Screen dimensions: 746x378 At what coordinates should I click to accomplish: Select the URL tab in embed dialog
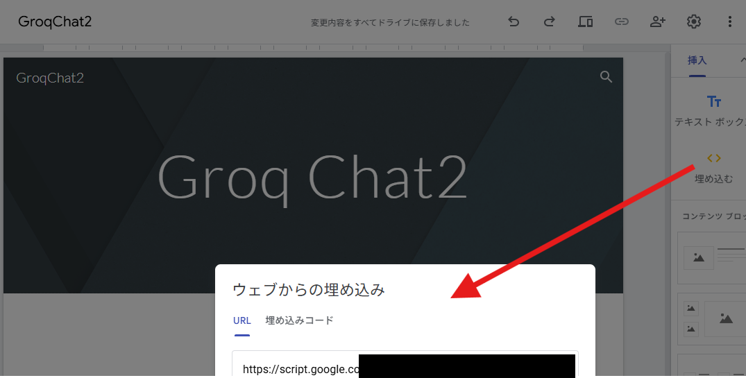(x=241, y=320)
